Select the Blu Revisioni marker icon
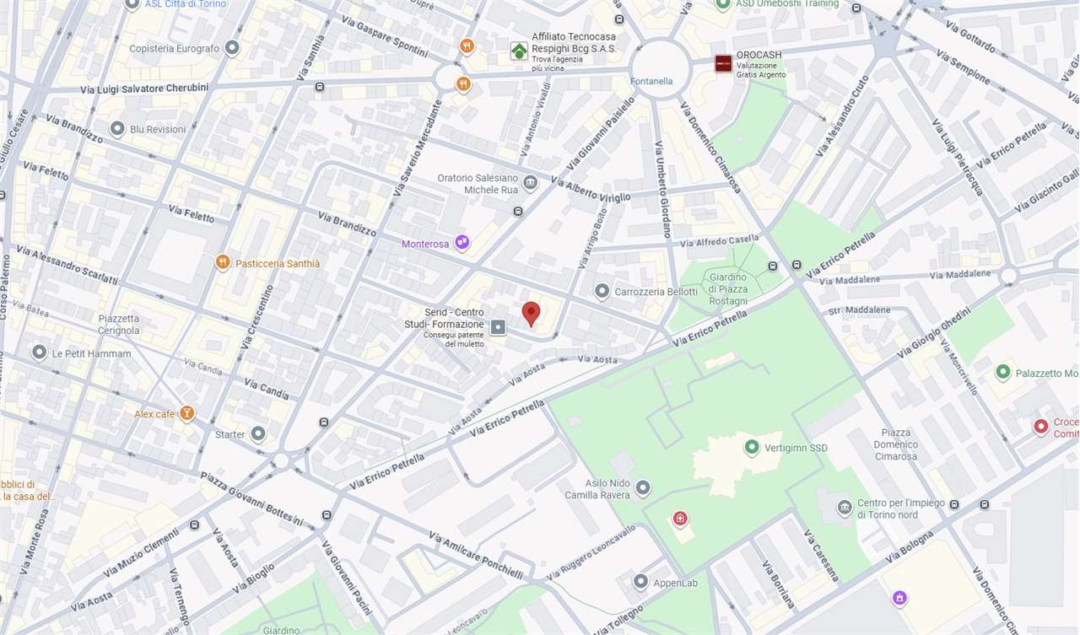1080x635 pixels. pos(117,129)
